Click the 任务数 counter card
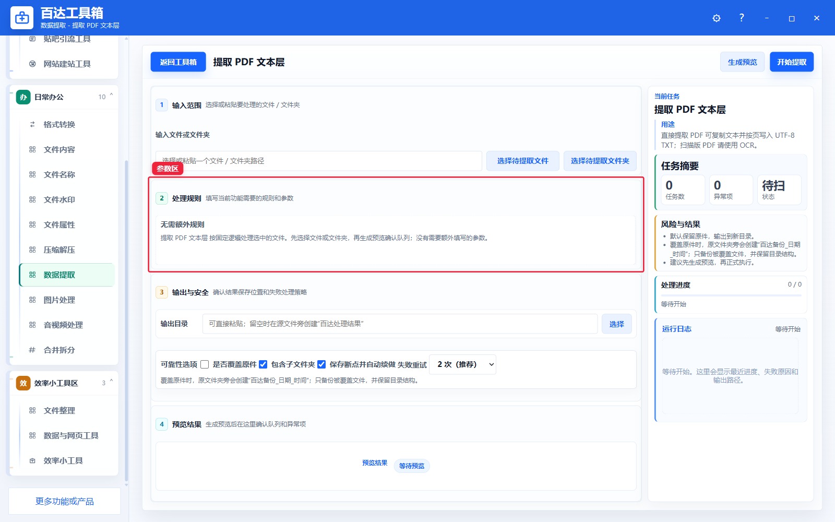Viewport: 835px width, 522px height. pyautogui.click(x=683, y=189)
